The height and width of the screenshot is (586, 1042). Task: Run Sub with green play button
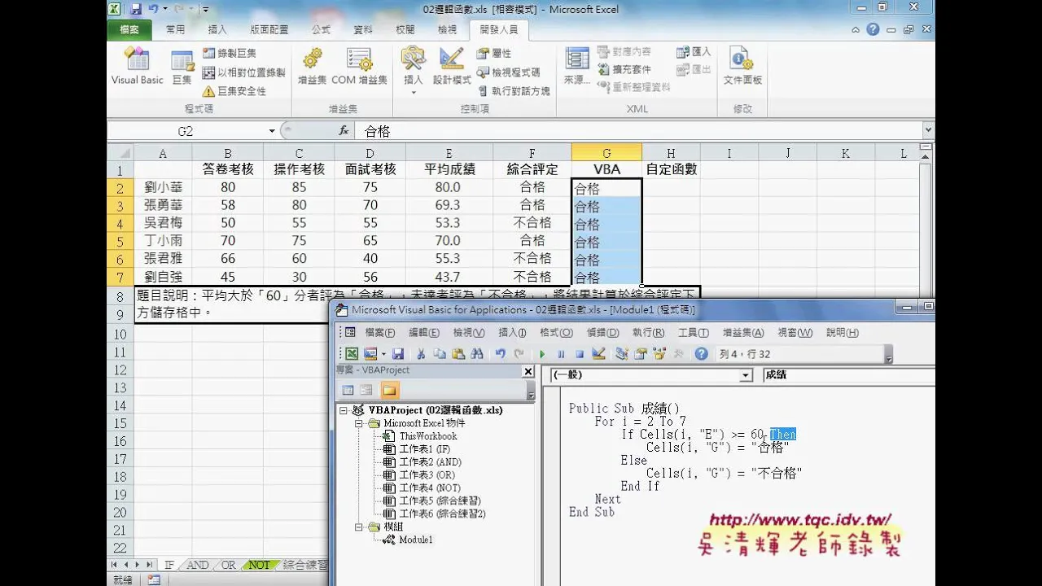click(x=542, y=354)
